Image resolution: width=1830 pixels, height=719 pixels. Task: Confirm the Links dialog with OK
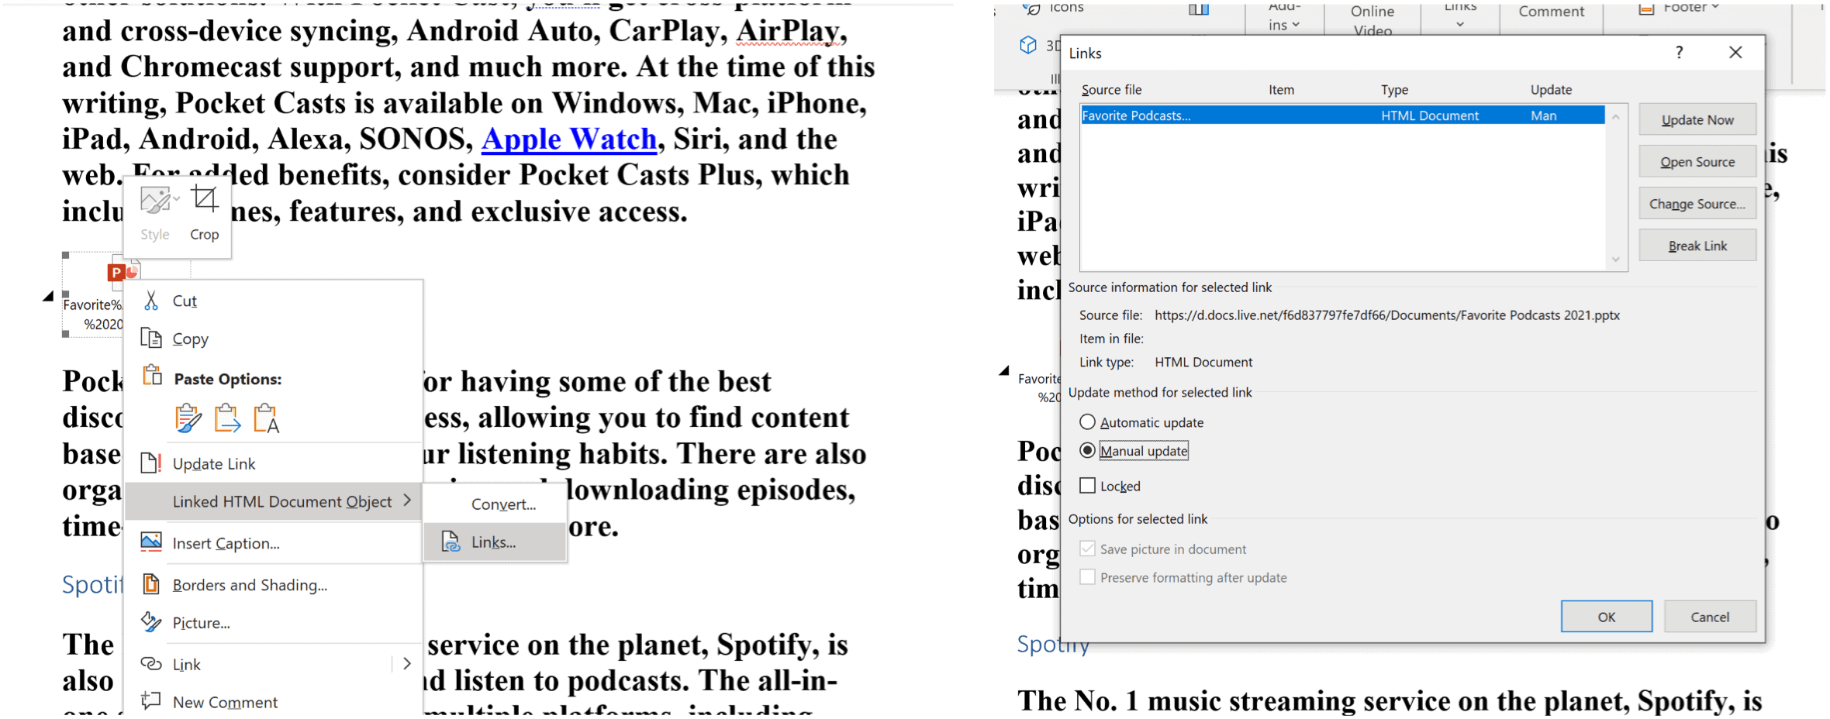[1607, 617]
